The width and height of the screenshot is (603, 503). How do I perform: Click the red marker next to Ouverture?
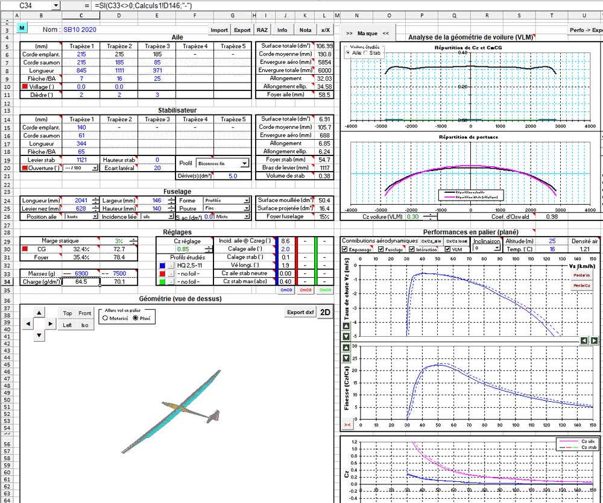click(x=25, y=168)
